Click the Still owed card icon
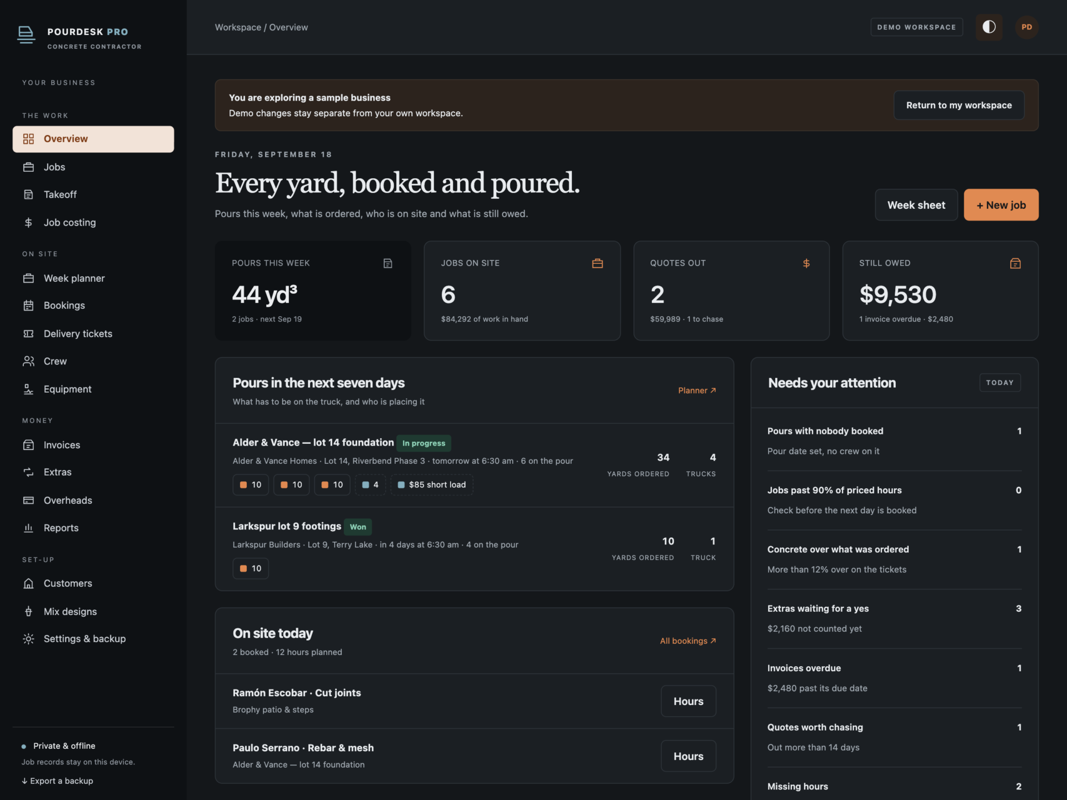The width and height of the screenshot is (1067, 800). [x=1015, y=263]
